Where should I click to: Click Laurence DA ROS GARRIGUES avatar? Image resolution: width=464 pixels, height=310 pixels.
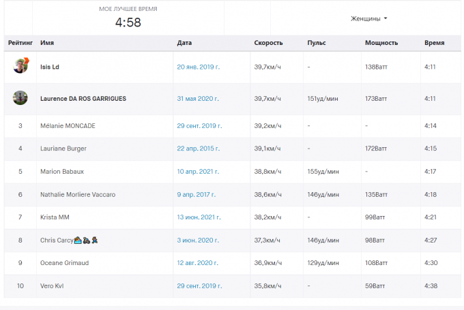click(20, 98)
